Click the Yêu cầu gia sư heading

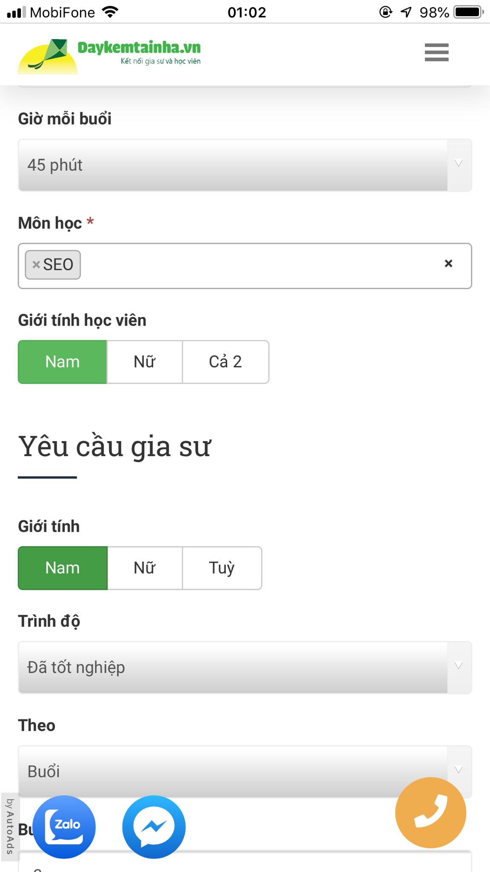coord(116,445)
